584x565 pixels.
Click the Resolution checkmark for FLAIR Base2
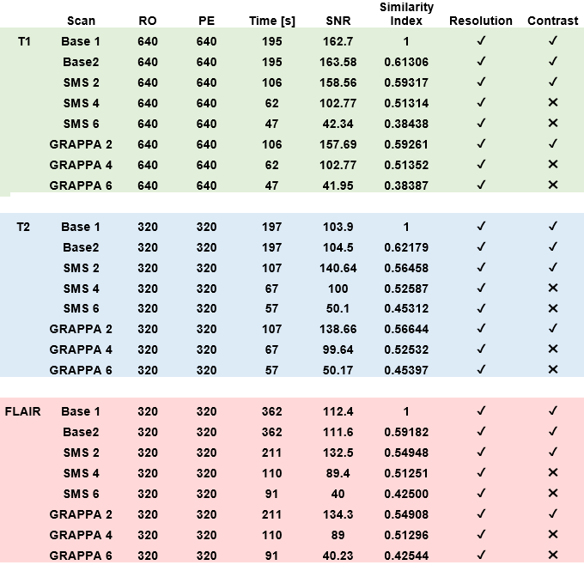tap(481, 432)
